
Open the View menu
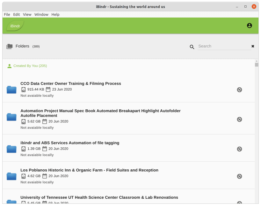pyautogui.click(x=27, y=14)
